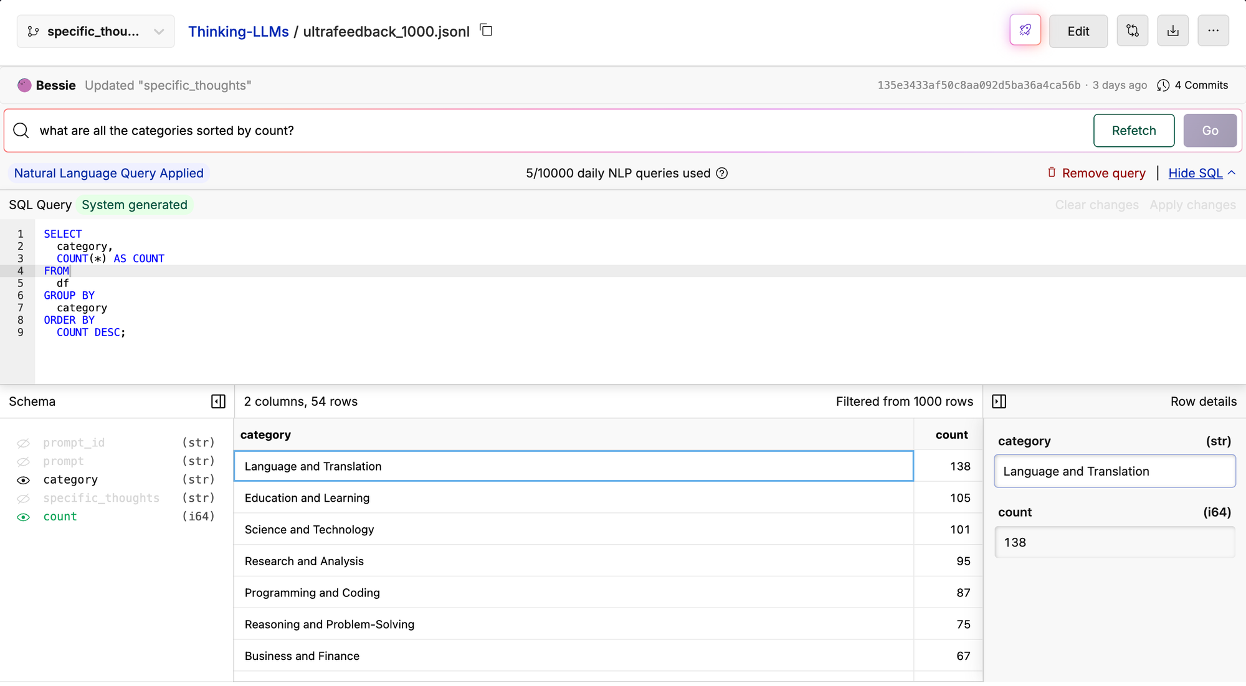Click the Edit button

pos(1078,31)
